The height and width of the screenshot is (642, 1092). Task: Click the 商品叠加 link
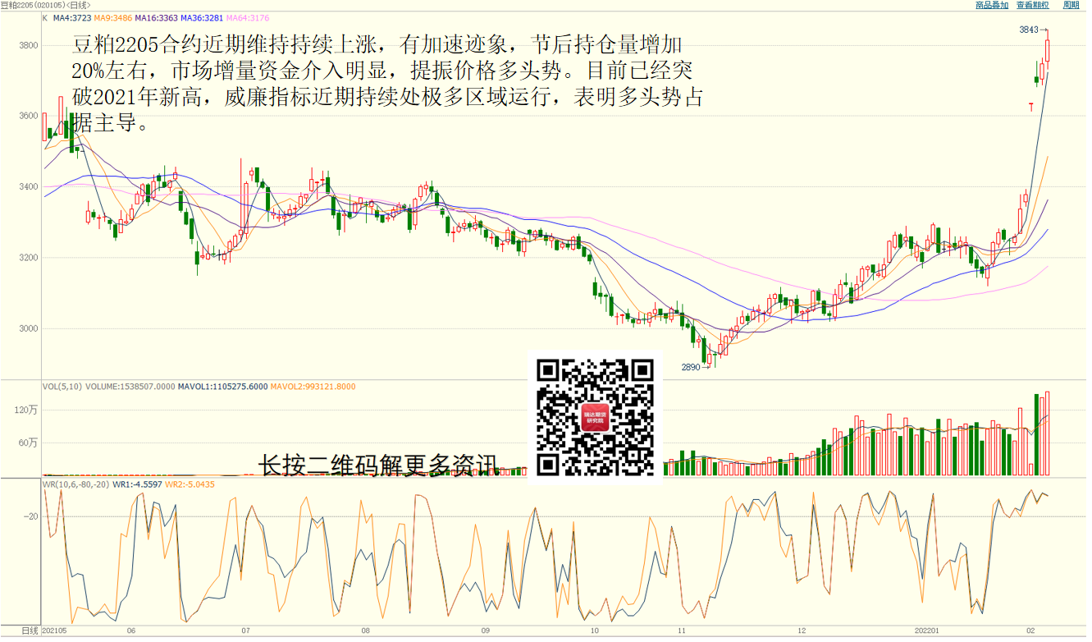[x=991, y=5]
